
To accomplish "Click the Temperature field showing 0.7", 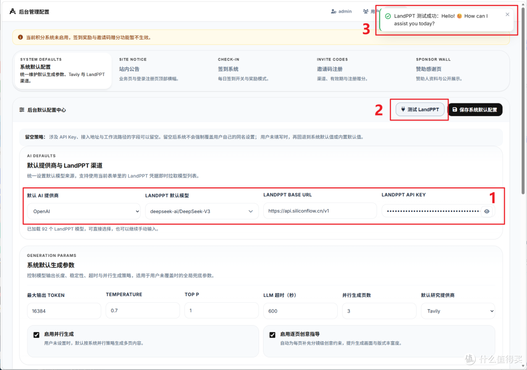I will click(x=142, y=310).
